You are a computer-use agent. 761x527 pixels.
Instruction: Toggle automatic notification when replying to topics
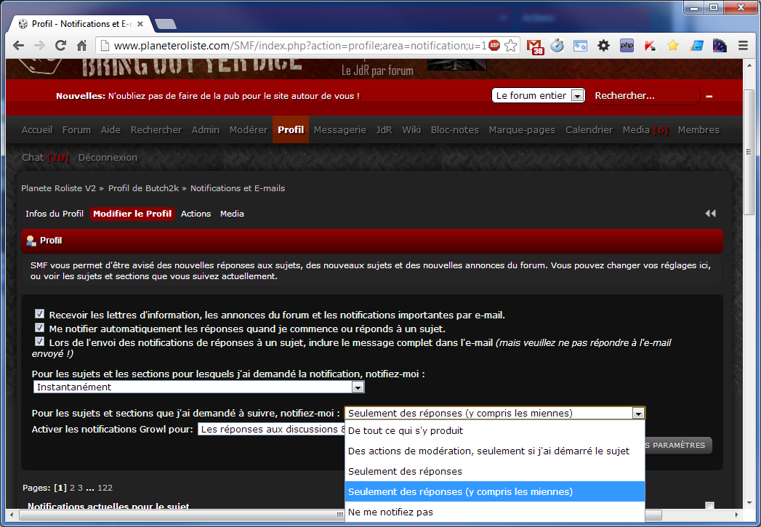40,329
